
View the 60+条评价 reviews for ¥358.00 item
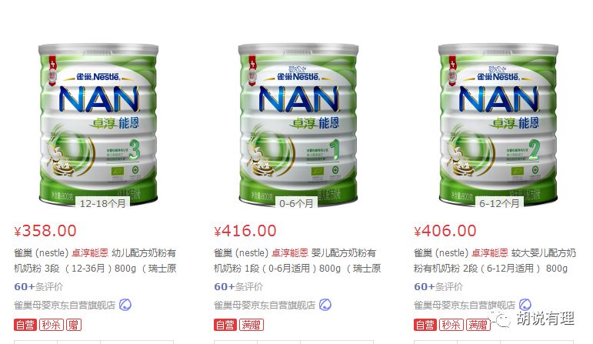pyautogui.click(x=38, y=286)
